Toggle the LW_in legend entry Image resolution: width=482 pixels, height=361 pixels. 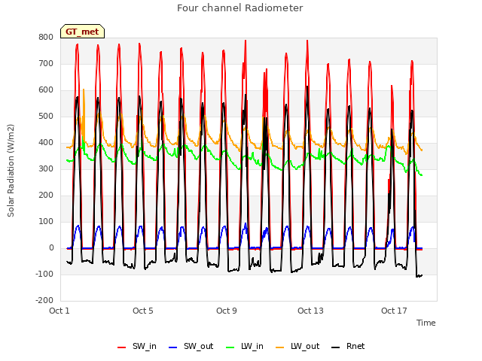(x=245, y=346)
